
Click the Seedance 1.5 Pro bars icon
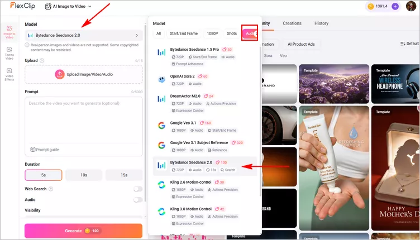161,52
